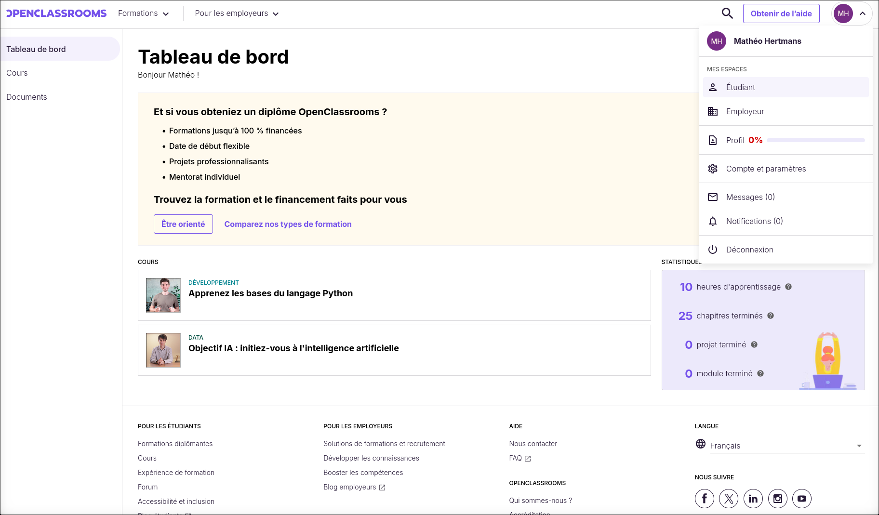Open Comparez nos types de formation link
This screenshot has width=879, height=515.
[288, 224]
